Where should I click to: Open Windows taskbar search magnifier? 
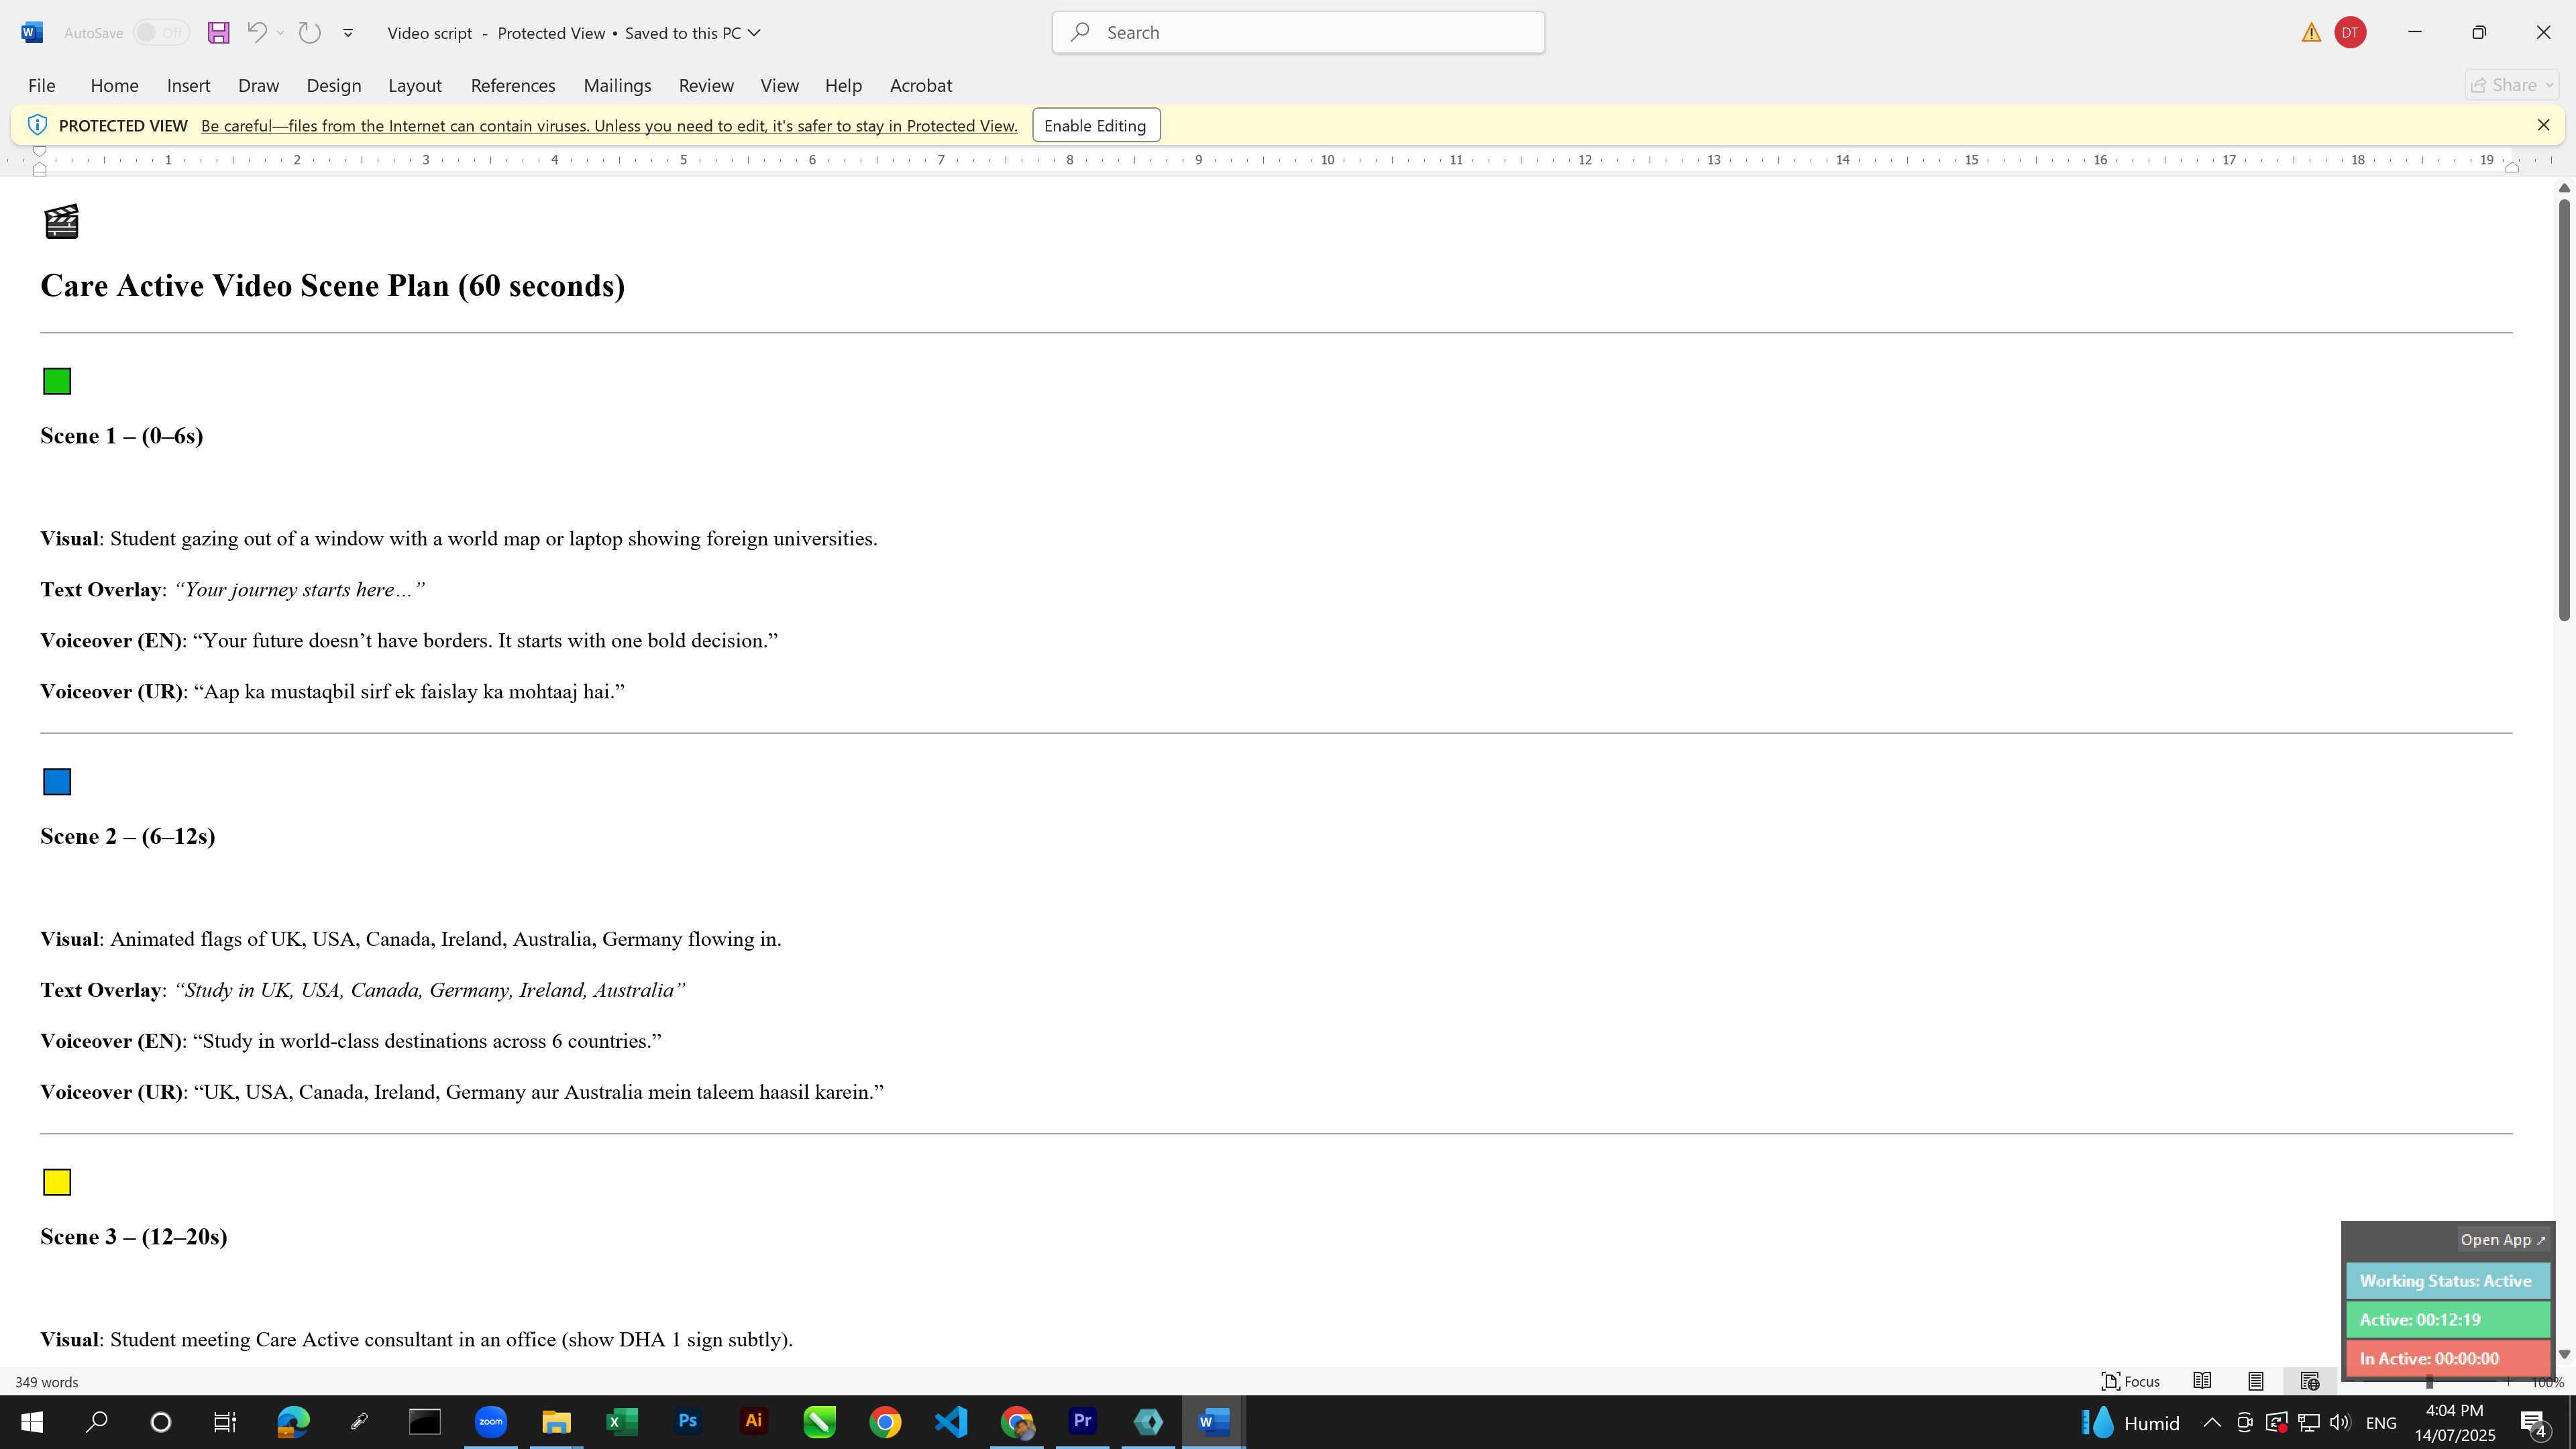(x=97, y=1422)
